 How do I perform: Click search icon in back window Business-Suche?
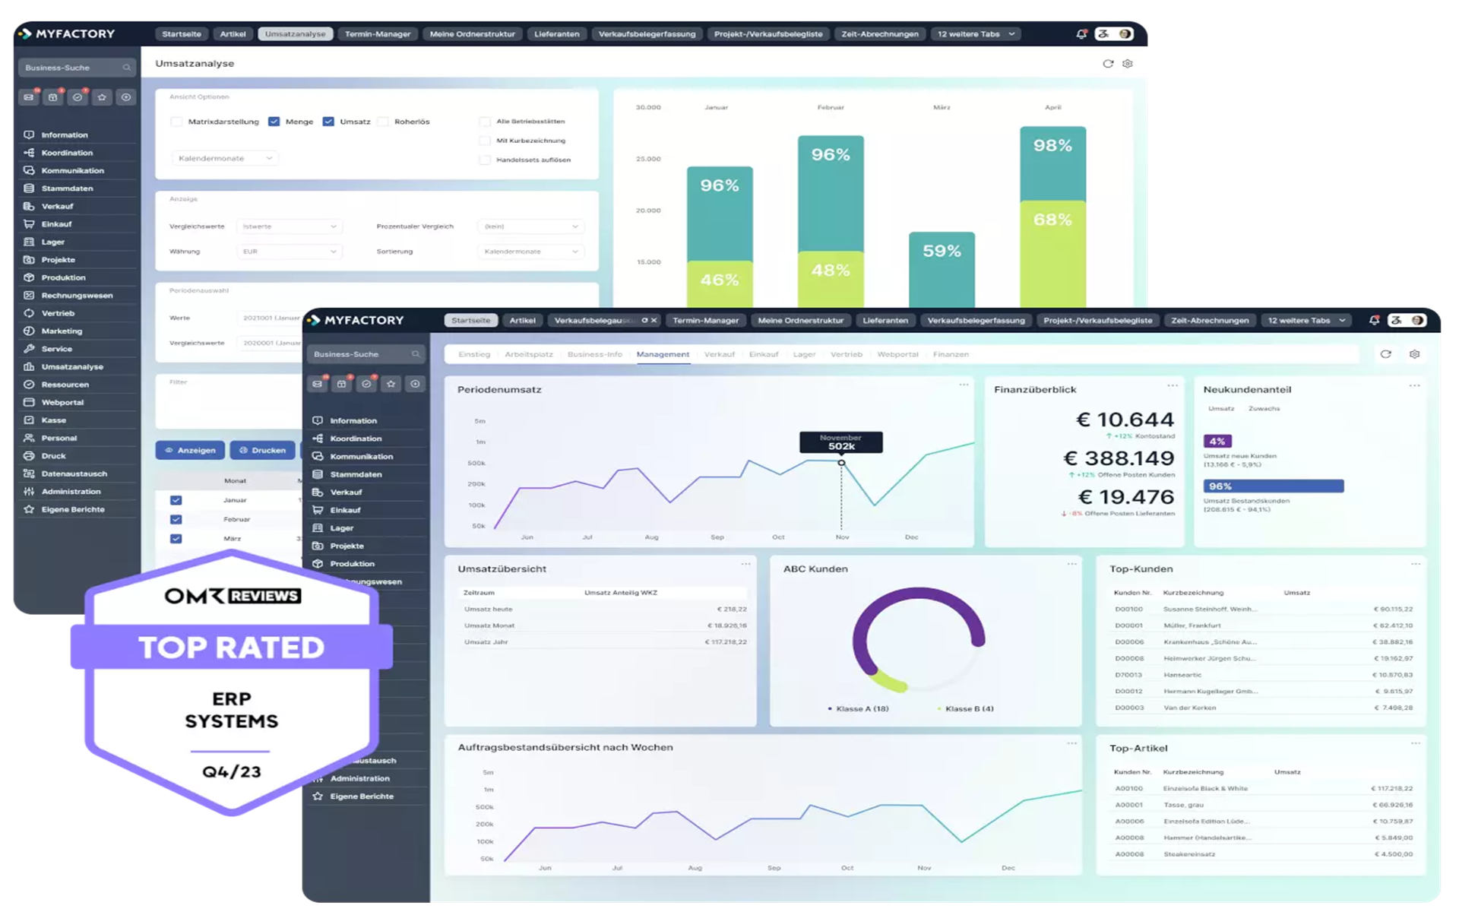[126, 68]
